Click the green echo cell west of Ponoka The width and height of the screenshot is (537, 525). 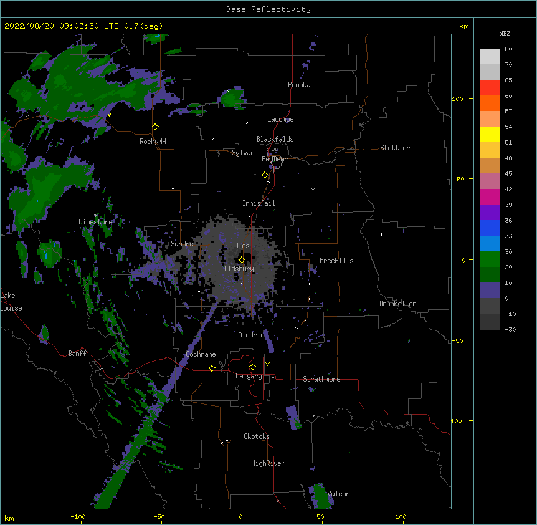233,98
